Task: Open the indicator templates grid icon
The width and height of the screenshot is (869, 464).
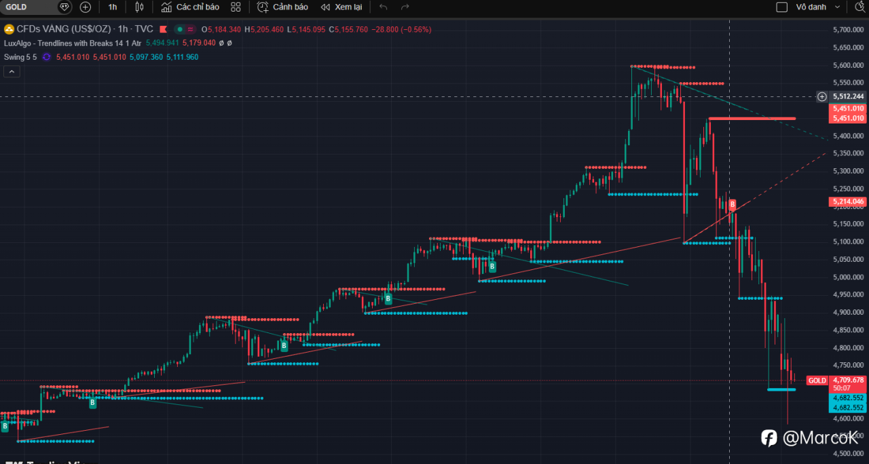Action: click(x=236, y=7)
